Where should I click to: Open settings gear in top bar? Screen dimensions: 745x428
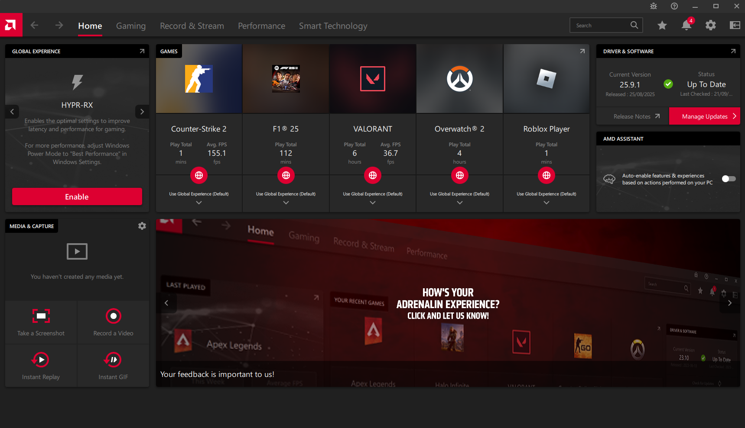(x=711, y=26)
